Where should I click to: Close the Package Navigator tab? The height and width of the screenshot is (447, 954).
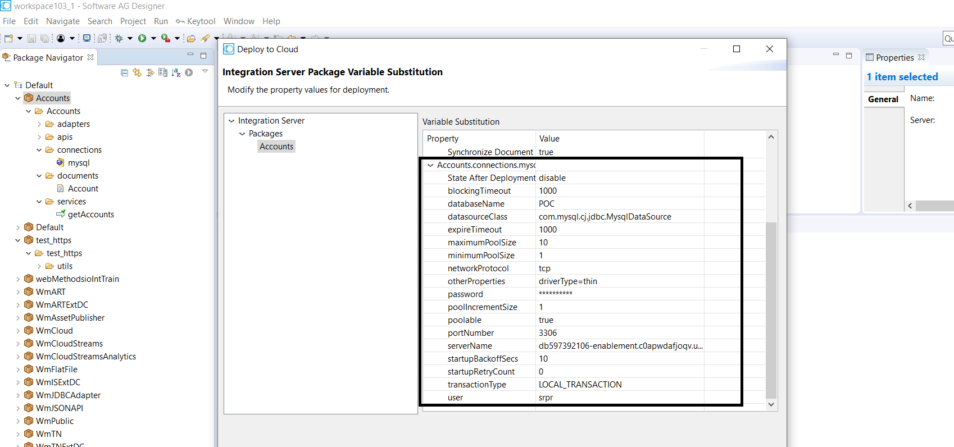point(90,57)
